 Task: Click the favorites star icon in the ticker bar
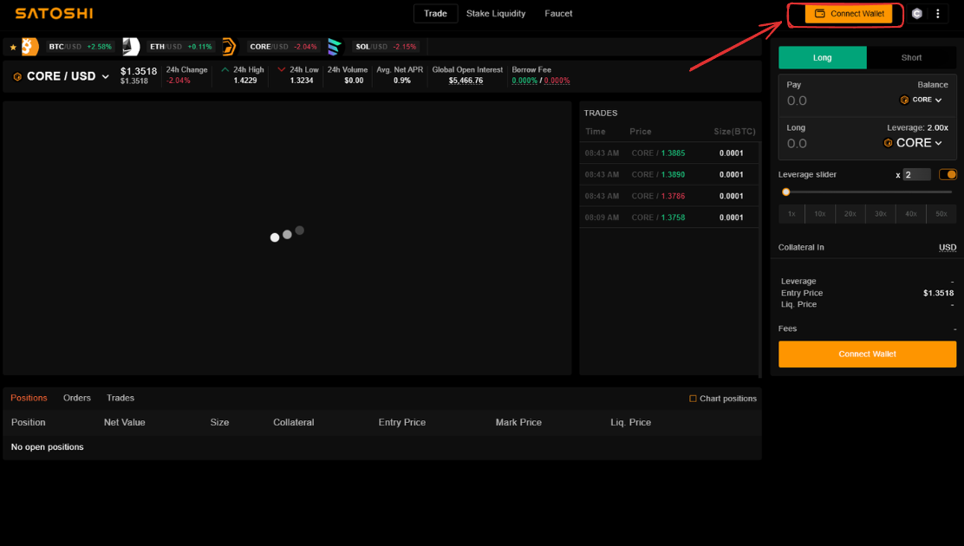click(13, 47)
